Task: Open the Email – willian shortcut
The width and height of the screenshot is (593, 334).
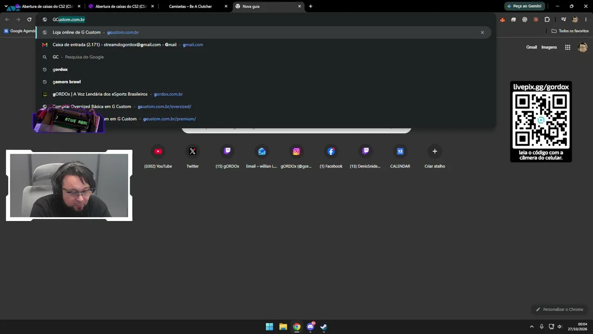Action: [262, 156]
